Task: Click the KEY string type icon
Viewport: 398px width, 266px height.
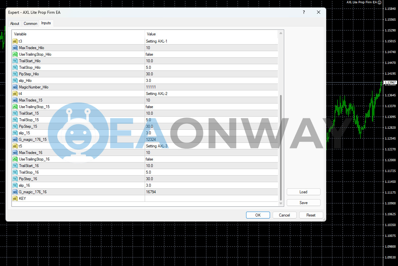Action: pyautogui.click(x=15, y=199)
